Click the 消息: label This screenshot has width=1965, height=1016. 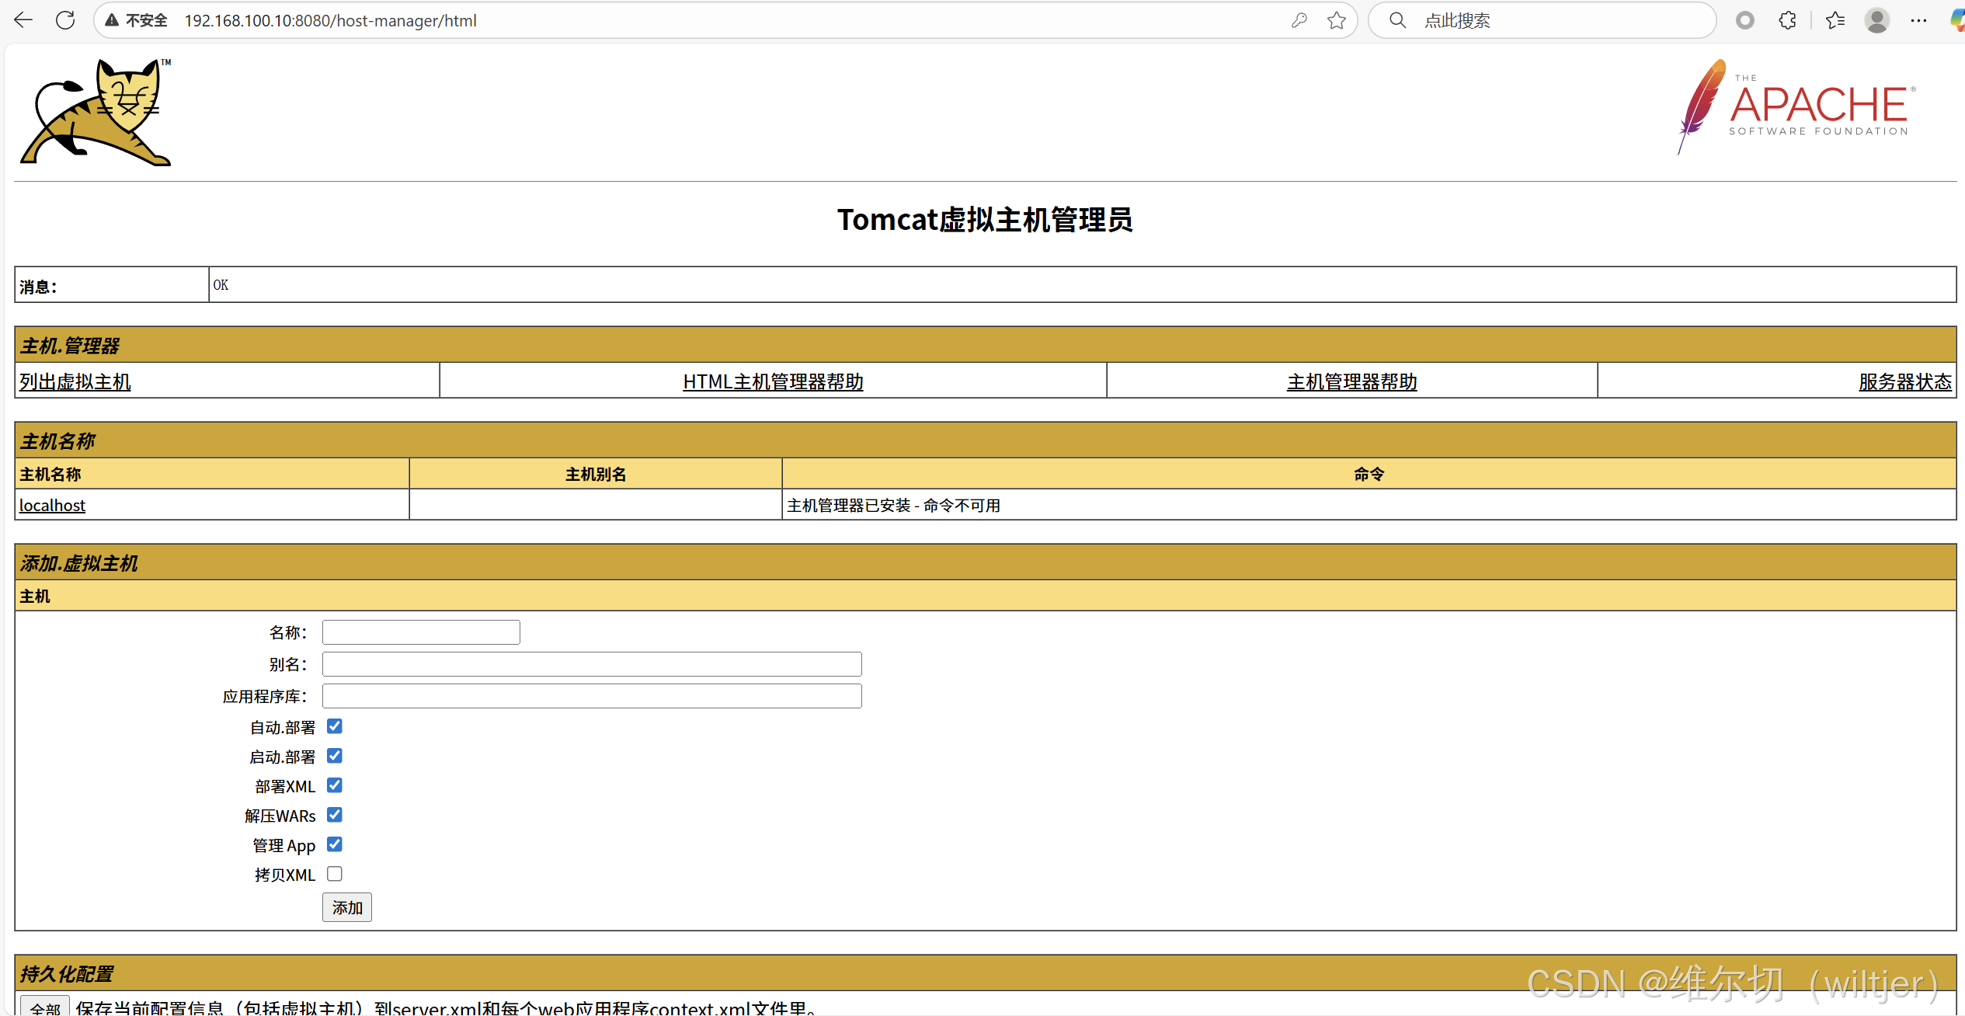[x=38, y=287]
